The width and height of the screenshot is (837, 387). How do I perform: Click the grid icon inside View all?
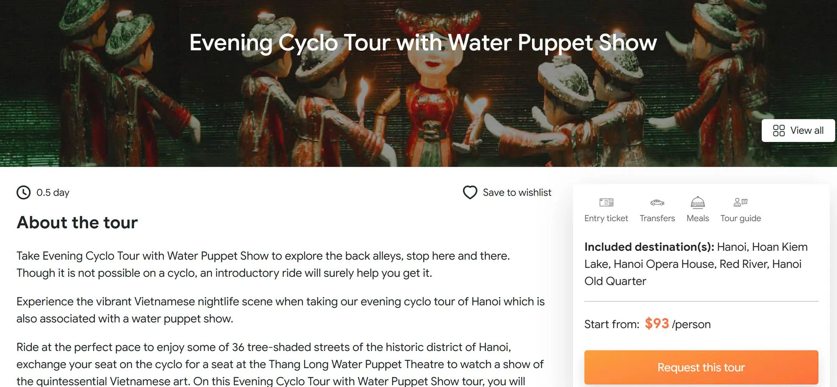coord(779,131)
